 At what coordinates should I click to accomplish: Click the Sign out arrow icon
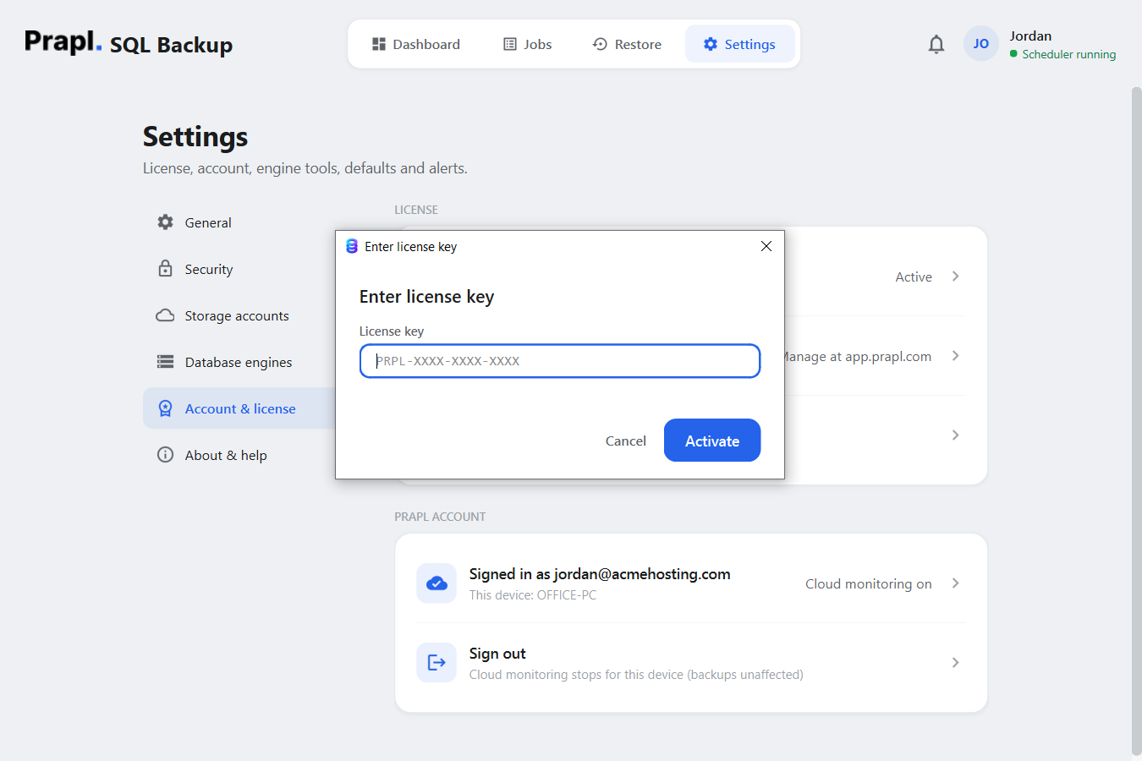click(436, 663)
